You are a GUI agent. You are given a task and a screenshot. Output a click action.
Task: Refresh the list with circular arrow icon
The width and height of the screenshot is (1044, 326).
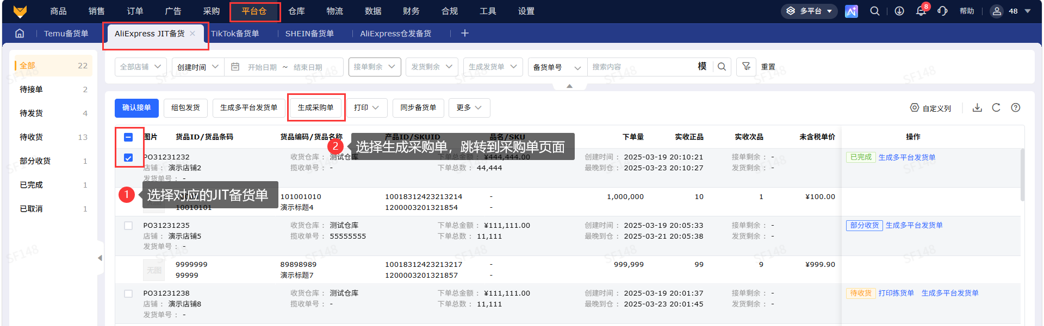(996, 107)
